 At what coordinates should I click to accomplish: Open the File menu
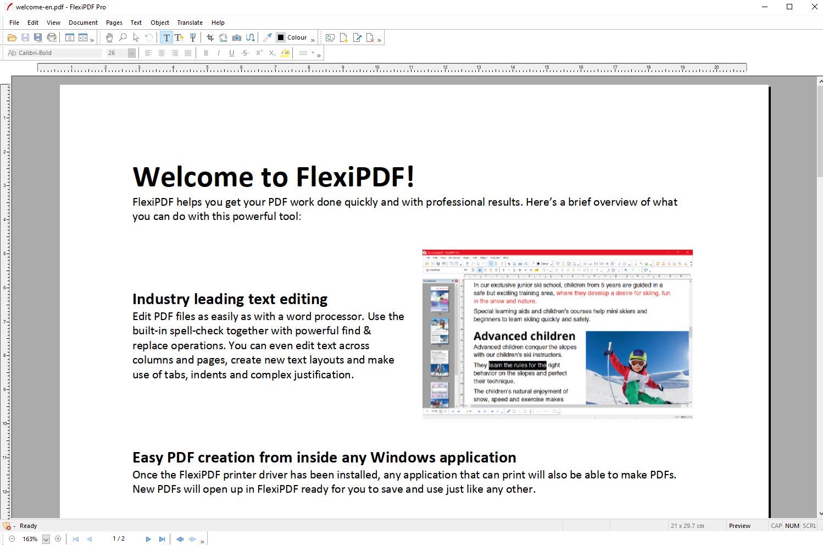click(14, 23)
